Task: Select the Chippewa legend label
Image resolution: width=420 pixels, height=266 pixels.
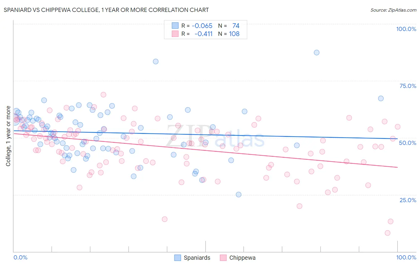Action: (x=242, y=258)
